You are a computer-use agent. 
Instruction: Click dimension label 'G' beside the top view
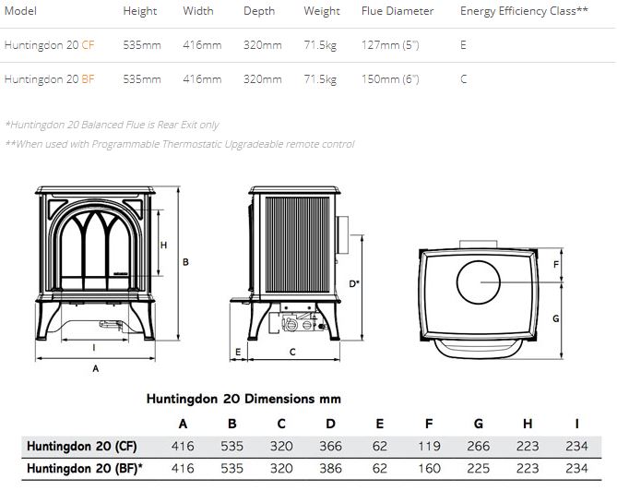tap(555, 318)
